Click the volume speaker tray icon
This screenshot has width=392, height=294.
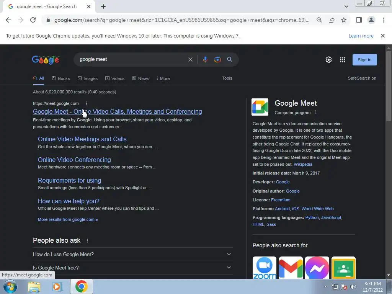point(353,287)
